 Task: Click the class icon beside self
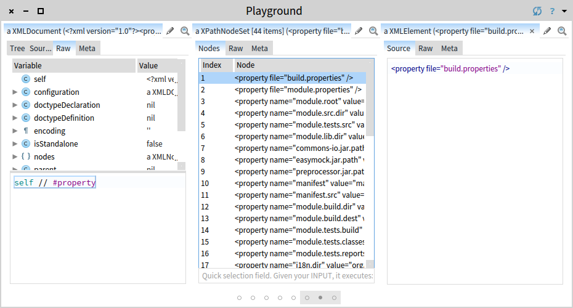26,79
